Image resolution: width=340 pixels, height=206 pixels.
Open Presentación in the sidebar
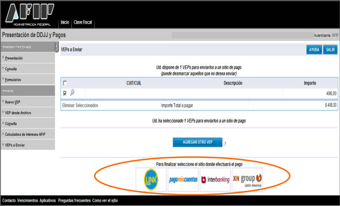click(14, 58)
